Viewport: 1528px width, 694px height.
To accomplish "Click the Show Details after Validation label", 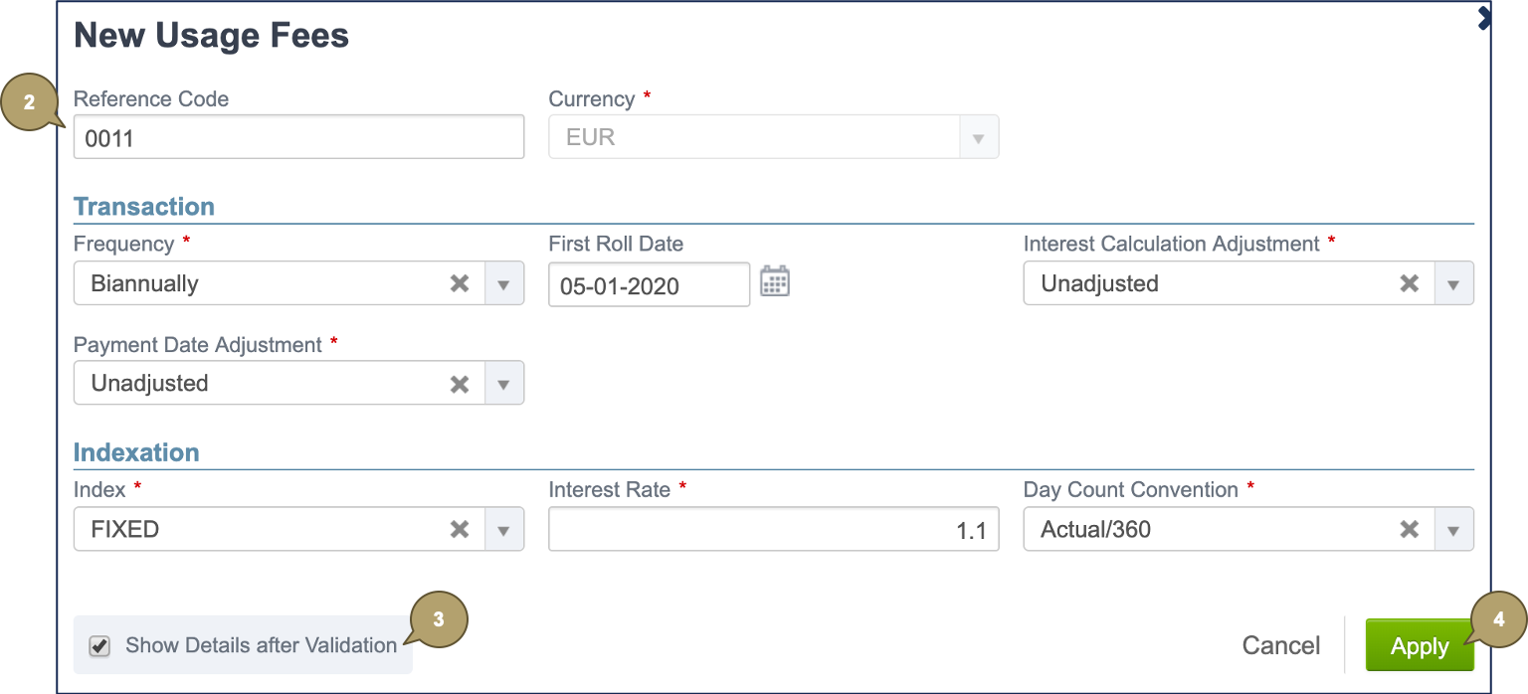I will click(261, 646).
